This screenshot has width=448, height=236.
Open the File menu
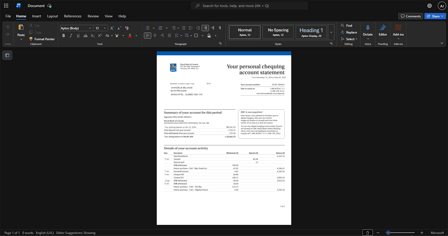pyautogui.click(x=8, y=16)
